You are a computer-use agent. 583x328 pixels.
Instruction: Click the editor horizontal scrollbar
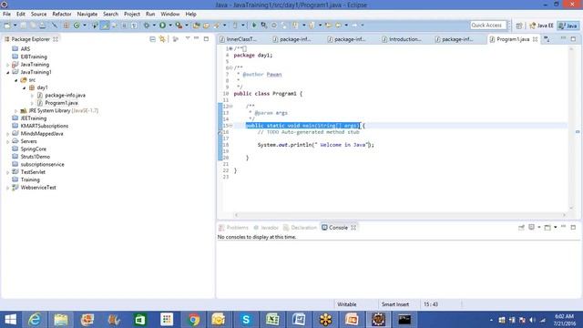pos(400,215)
